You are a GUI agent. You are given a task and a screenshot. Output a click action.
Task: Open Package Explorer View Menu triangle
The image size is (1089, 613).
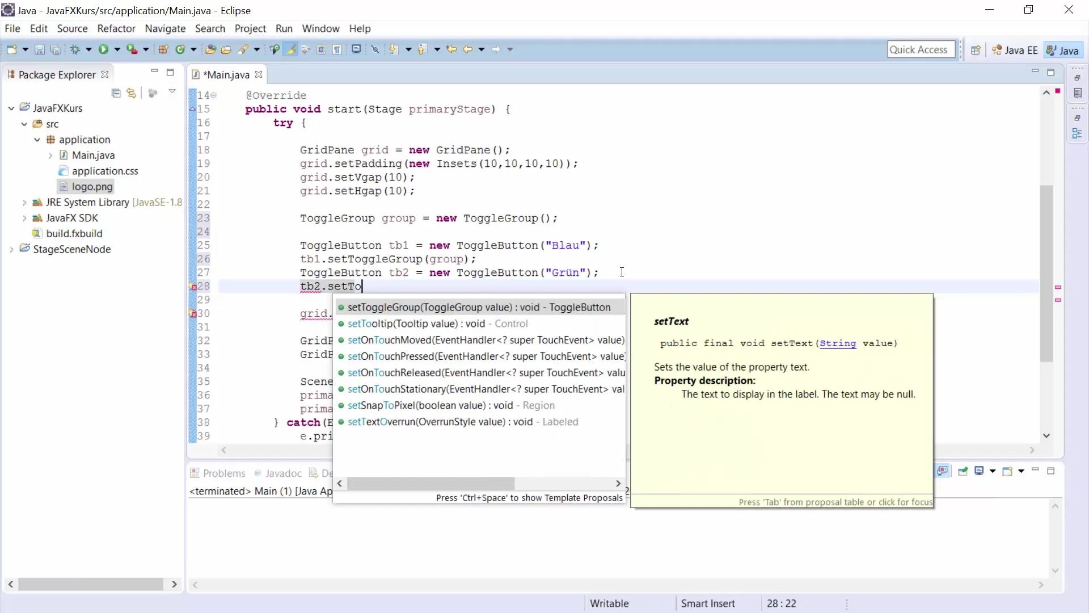click(172, 91)
